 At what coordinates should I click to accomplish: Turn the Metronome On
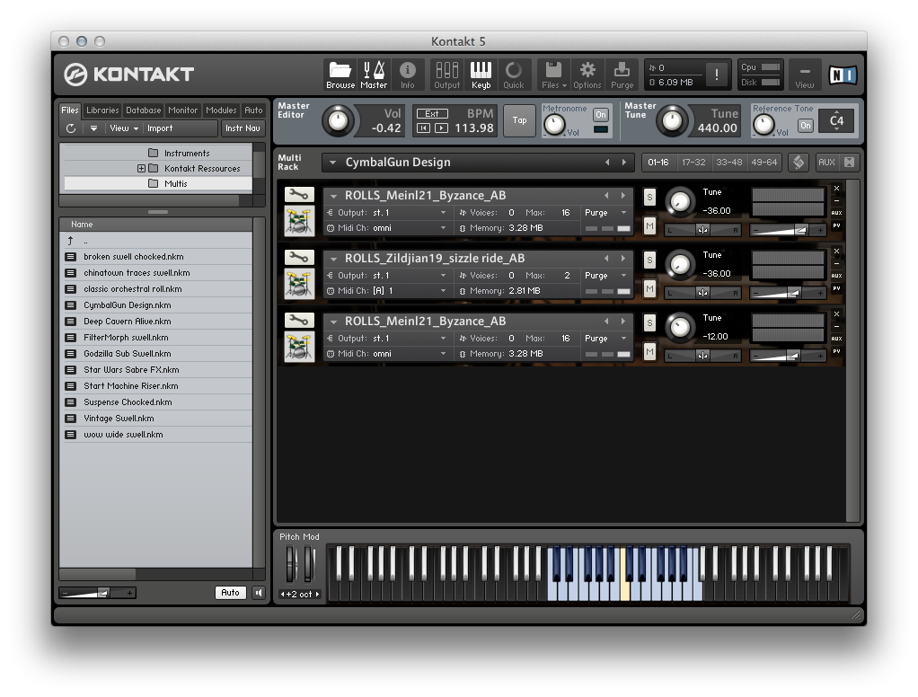[601, 115]
